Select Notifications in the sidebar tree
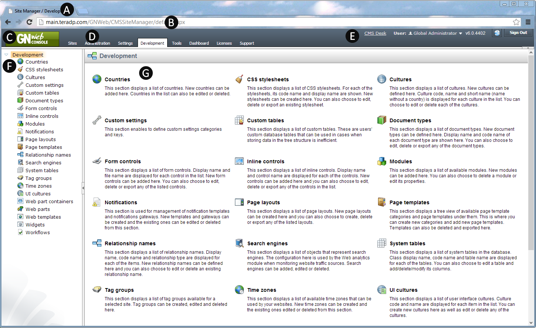This screenshot has width=536, height=328. pos(40,131)
